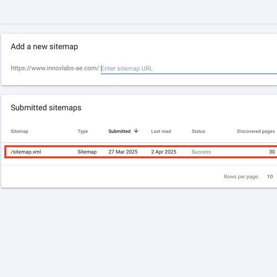Click the 27 Mar 2025 submitted date

(x=123, y=152)
